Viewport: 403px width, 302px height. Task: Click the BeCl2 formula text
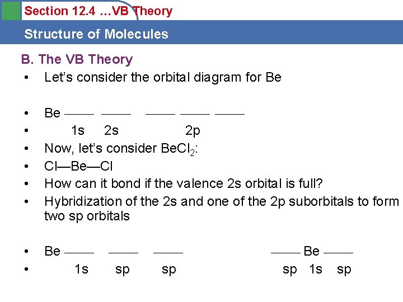[179, 149]
